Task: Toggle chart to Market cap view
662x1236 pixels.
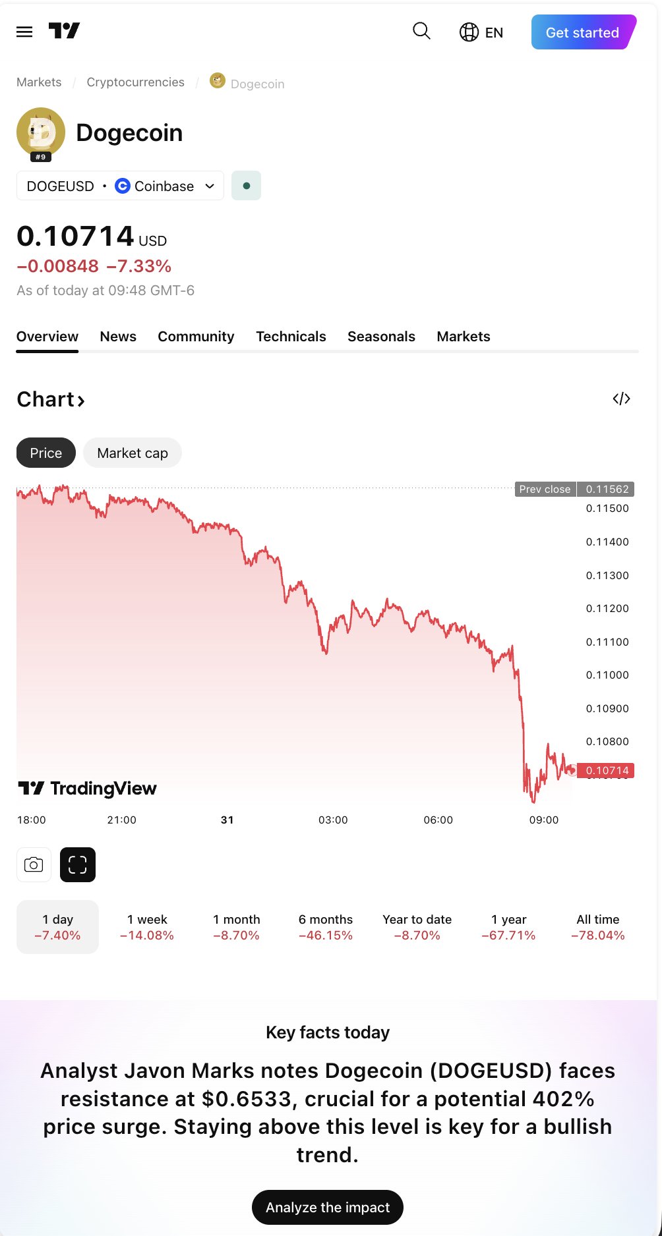Action: coord(132,453)
